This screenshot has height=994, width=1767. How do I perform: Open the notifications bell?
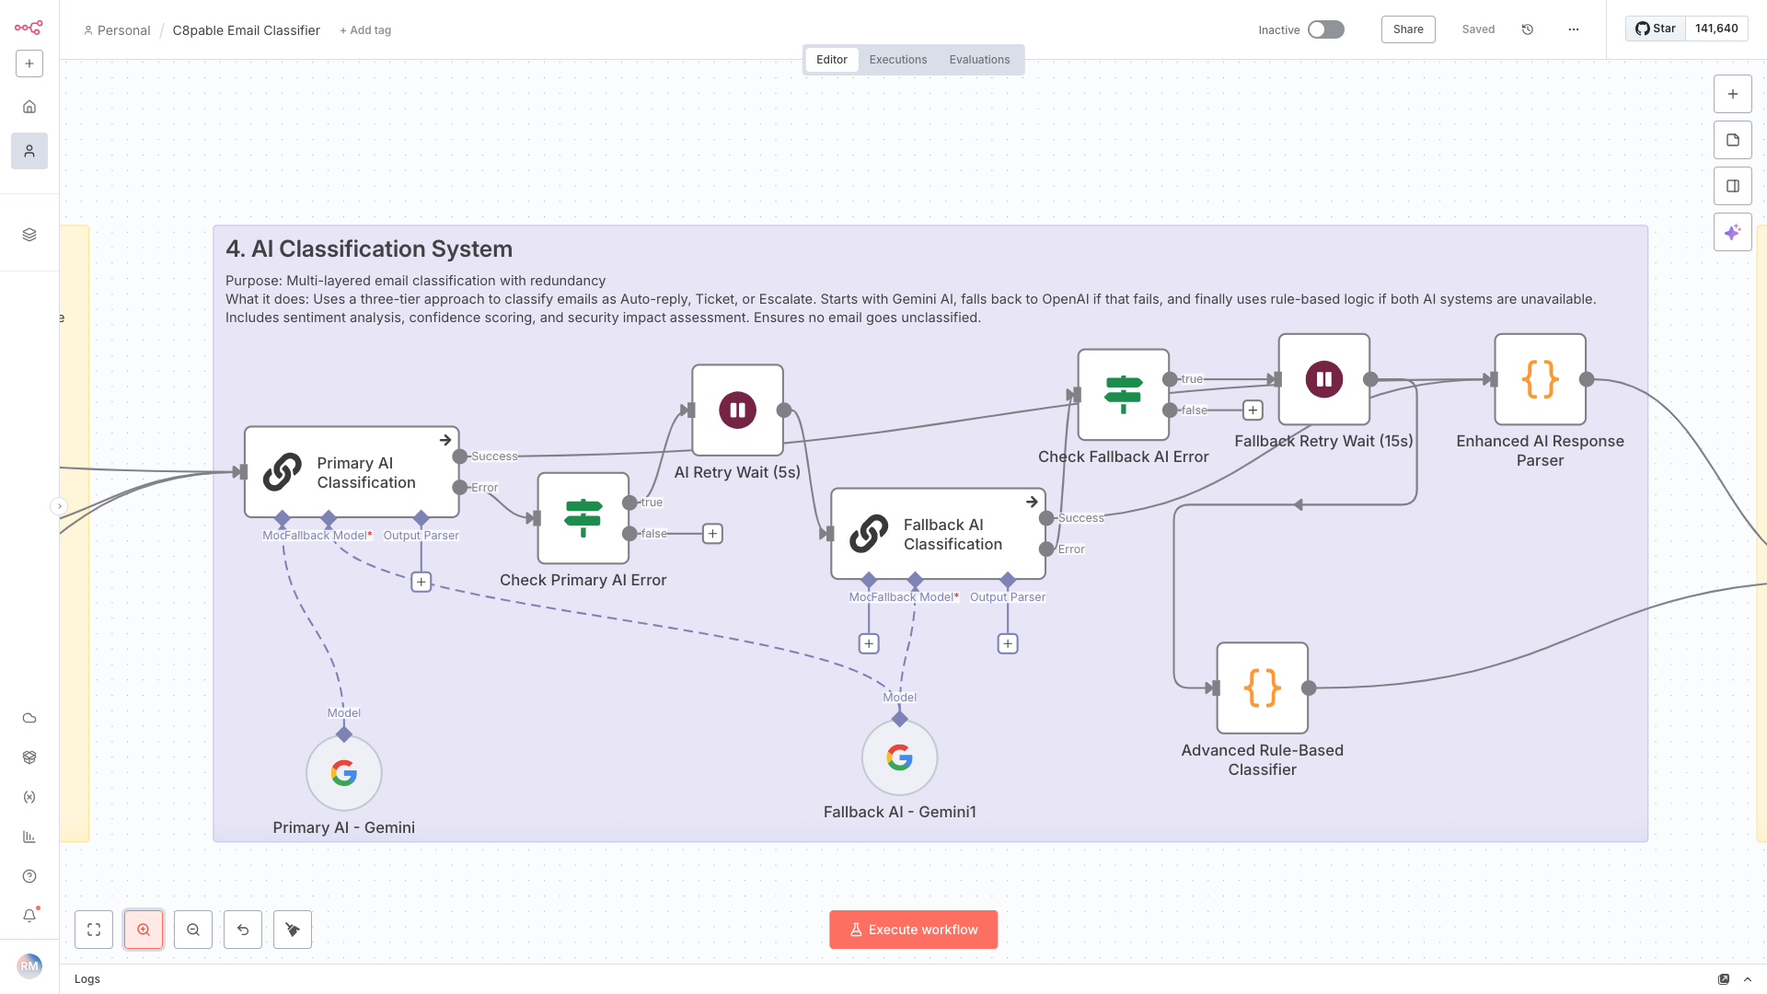tap(29, 916)
